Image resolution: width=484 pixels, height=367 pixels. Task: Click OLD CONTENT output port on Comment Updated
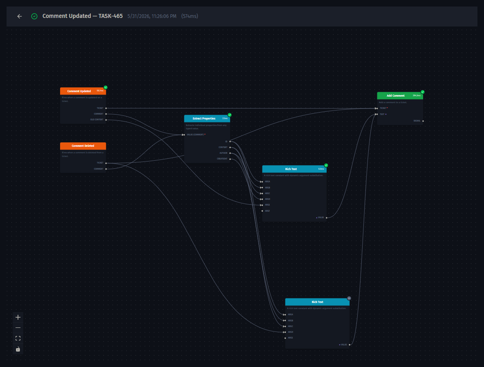(x=106, y=120)
